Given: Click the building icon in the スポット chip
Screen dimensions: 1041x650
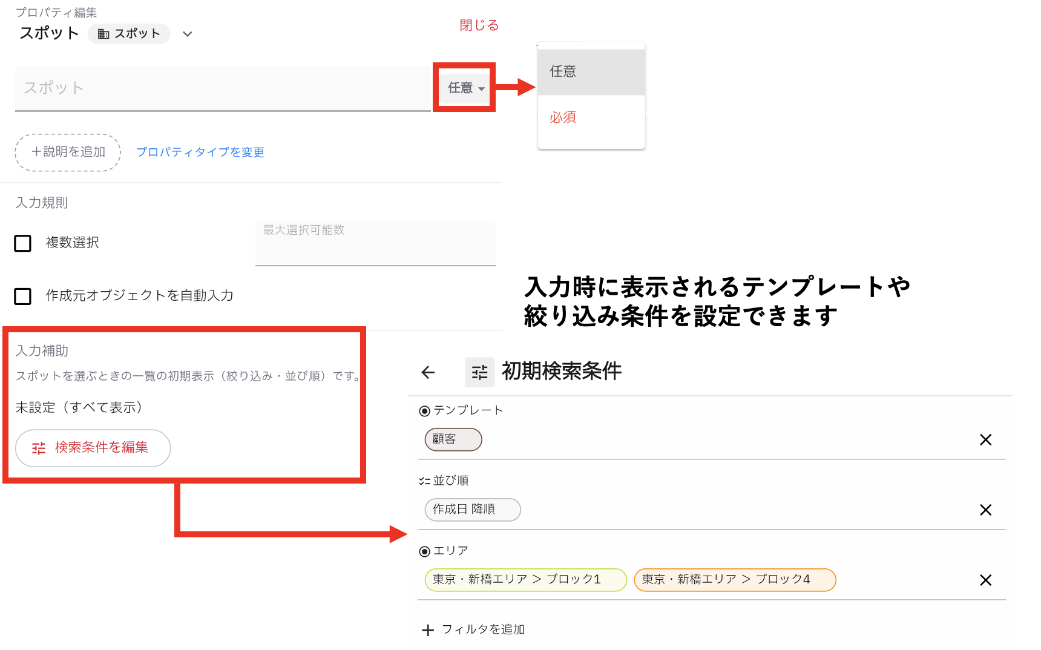Looking at the screenshot, I should (x=103, y=34).
